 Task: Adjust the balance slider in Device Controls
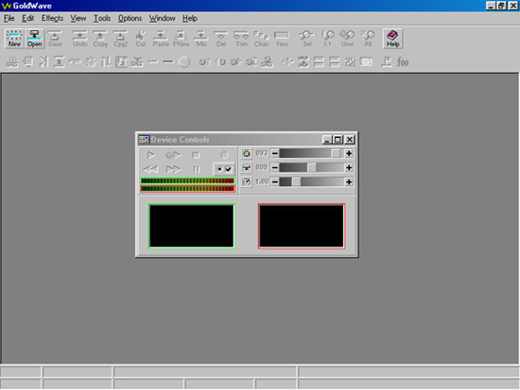click(311, 168)
